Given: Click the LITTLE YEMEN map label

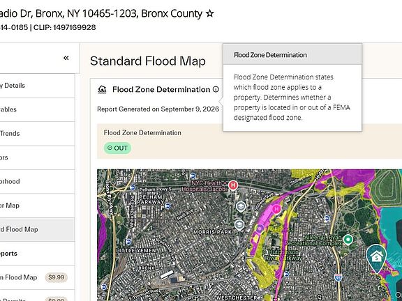Looking at the screenshot, I should point(136,250).
